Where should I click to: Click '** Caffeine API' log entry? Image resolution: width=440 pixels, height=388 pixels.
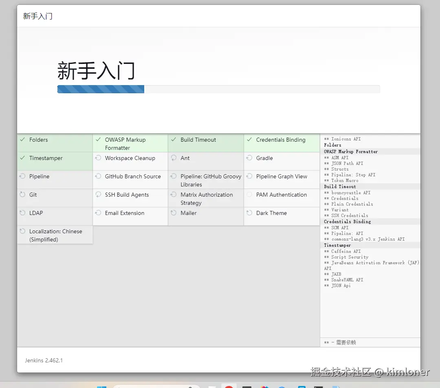pos(342,252)
